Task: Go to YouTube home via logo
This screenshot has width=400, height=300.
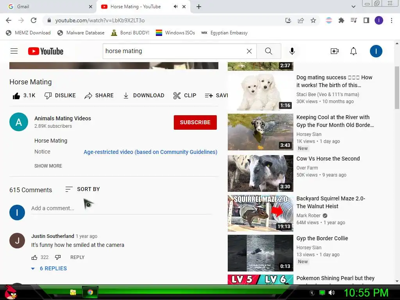Action: pos(46,51)
